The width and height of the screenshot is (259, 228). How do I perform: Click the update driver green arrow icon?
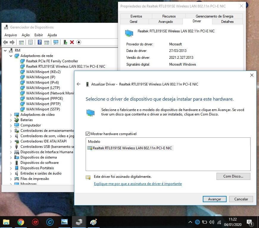65,42
